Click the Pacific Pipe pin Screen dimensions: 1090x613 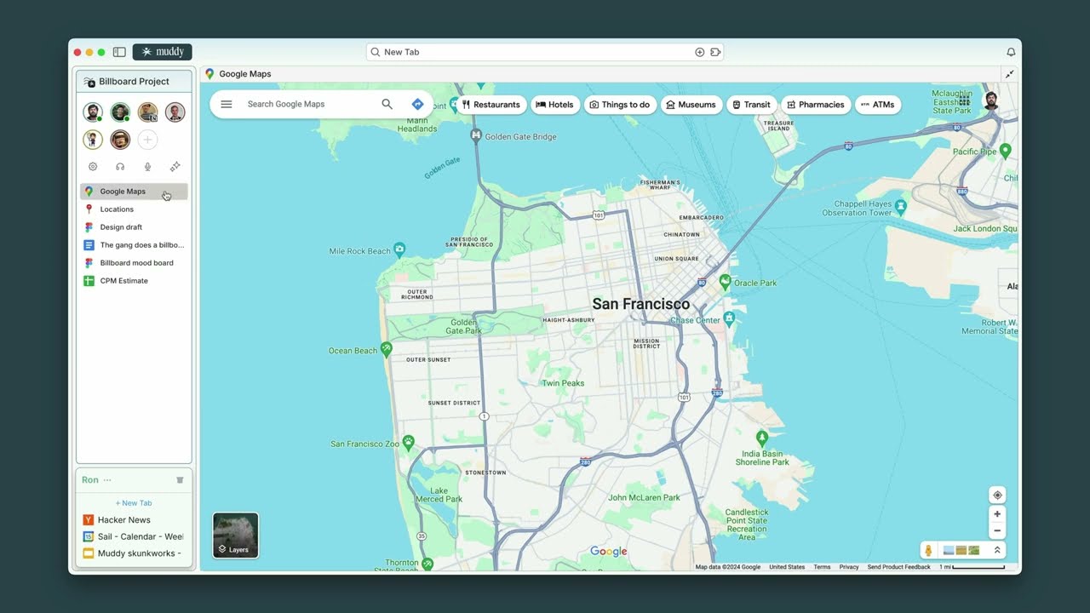pyautogui.click(x=1006, y=151)
